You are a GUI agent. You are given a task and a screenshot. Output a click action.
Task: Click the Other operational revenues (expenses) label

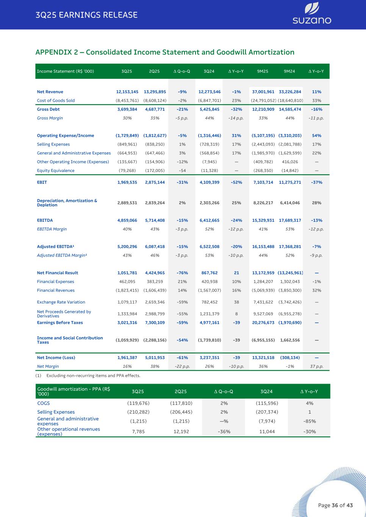click(x=69, y=431)
